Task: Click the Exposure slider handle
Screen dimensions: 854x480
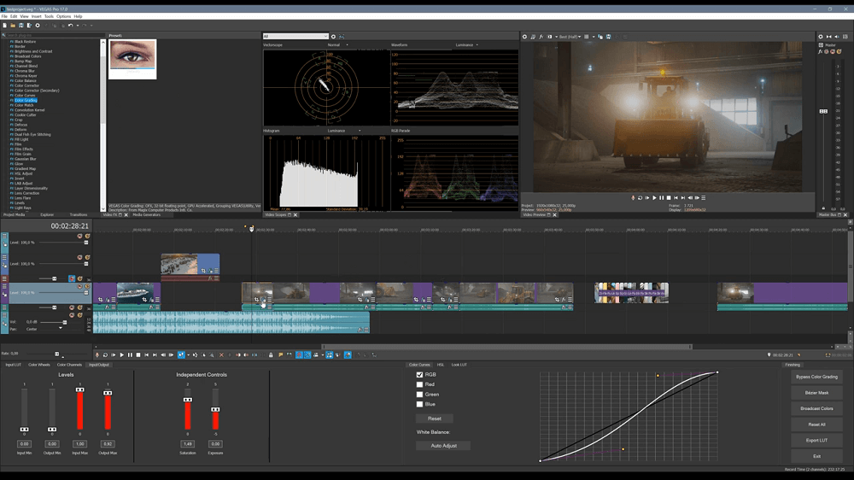Action: (216, 409)
